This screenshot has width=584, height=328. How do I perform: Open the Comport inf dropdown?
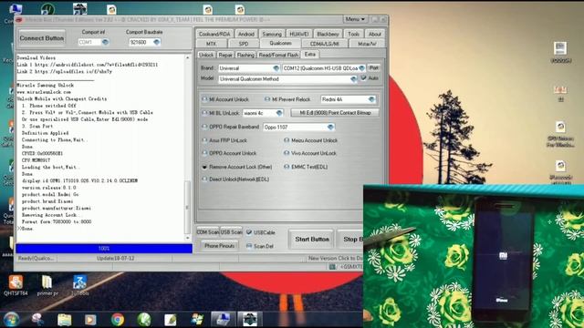click(x=106, y=42)
